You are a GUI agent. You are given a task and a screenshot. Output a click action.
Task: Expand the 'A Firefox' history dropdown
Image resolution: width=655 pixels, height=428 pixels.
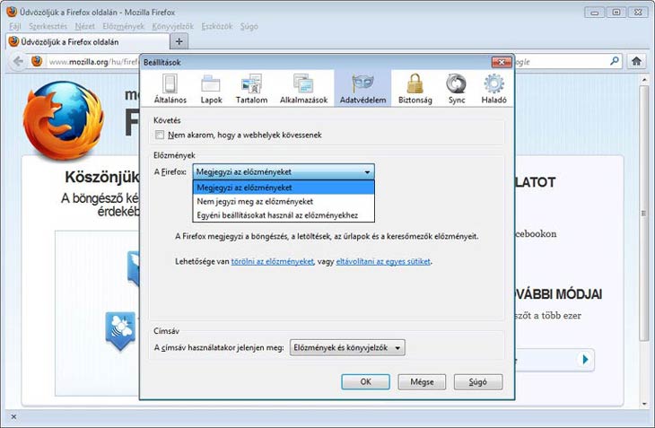click(x=284, y=171)
